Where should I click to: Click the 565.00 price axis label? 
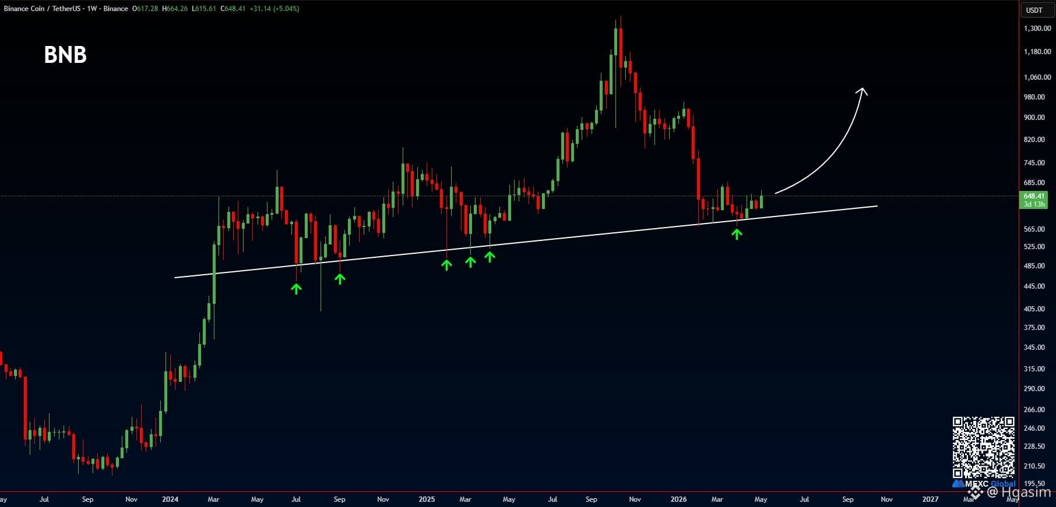(x=1034, y=229)
